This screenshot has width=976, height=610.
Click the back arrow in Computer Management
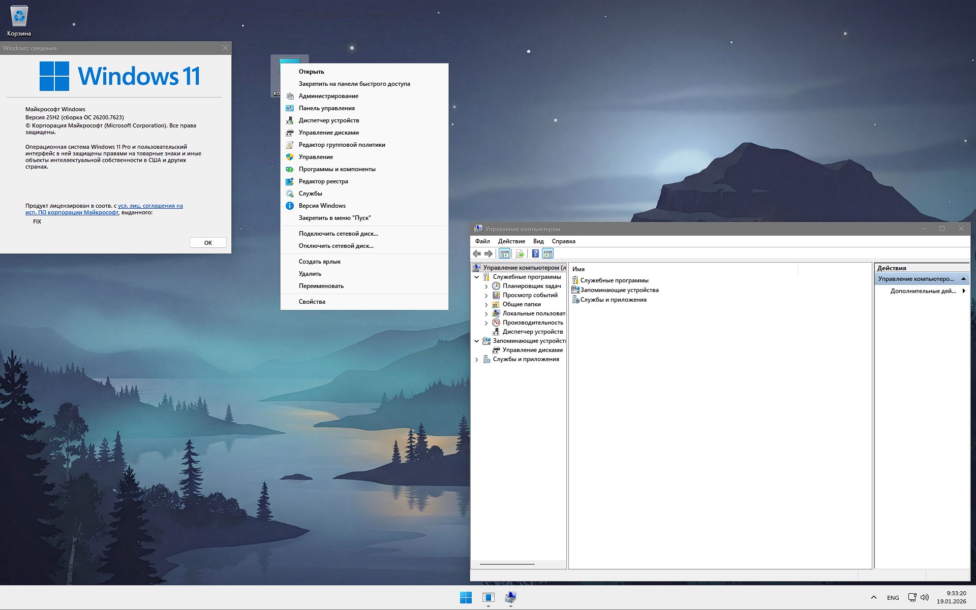click(477, 254)
